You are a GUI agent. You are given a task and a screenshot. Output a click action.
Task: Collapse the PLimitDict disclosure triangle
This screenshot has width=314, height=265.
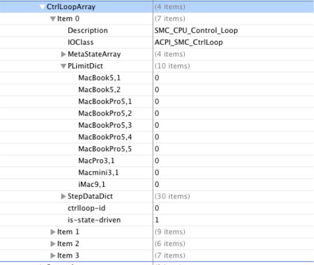[x=63, y=66]
